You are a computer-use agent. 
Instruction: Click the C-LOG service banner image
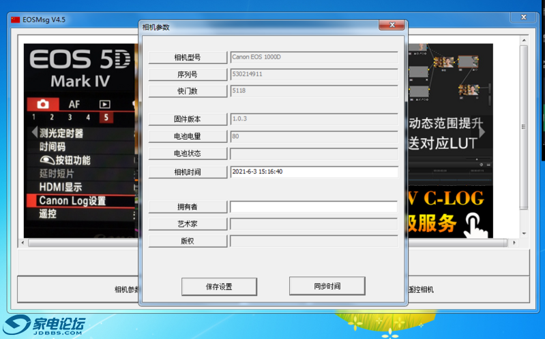[x=450, y=140]
